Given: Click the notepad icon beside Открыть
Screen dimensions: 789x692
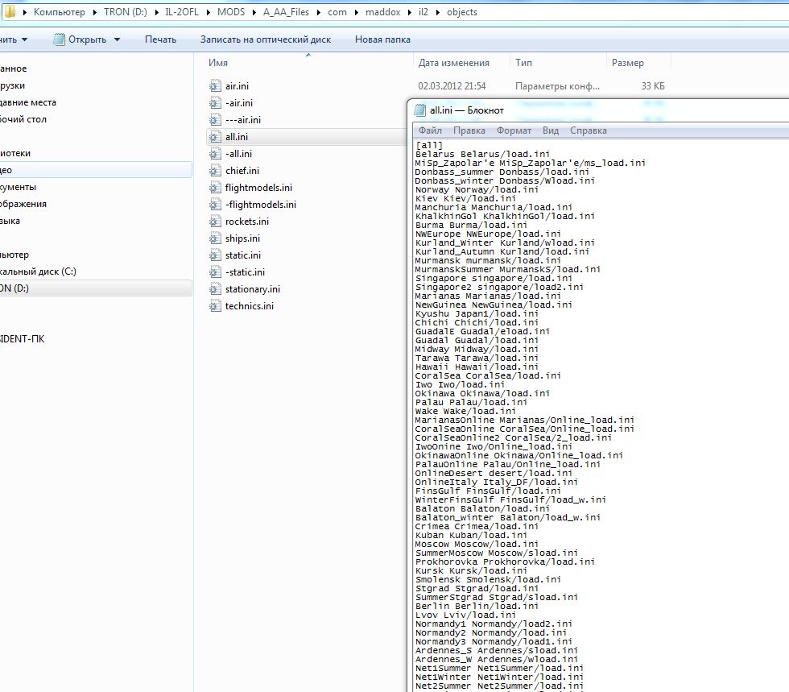Looking at the screenshot, I should pyautogui.click(x=60, y=39).
